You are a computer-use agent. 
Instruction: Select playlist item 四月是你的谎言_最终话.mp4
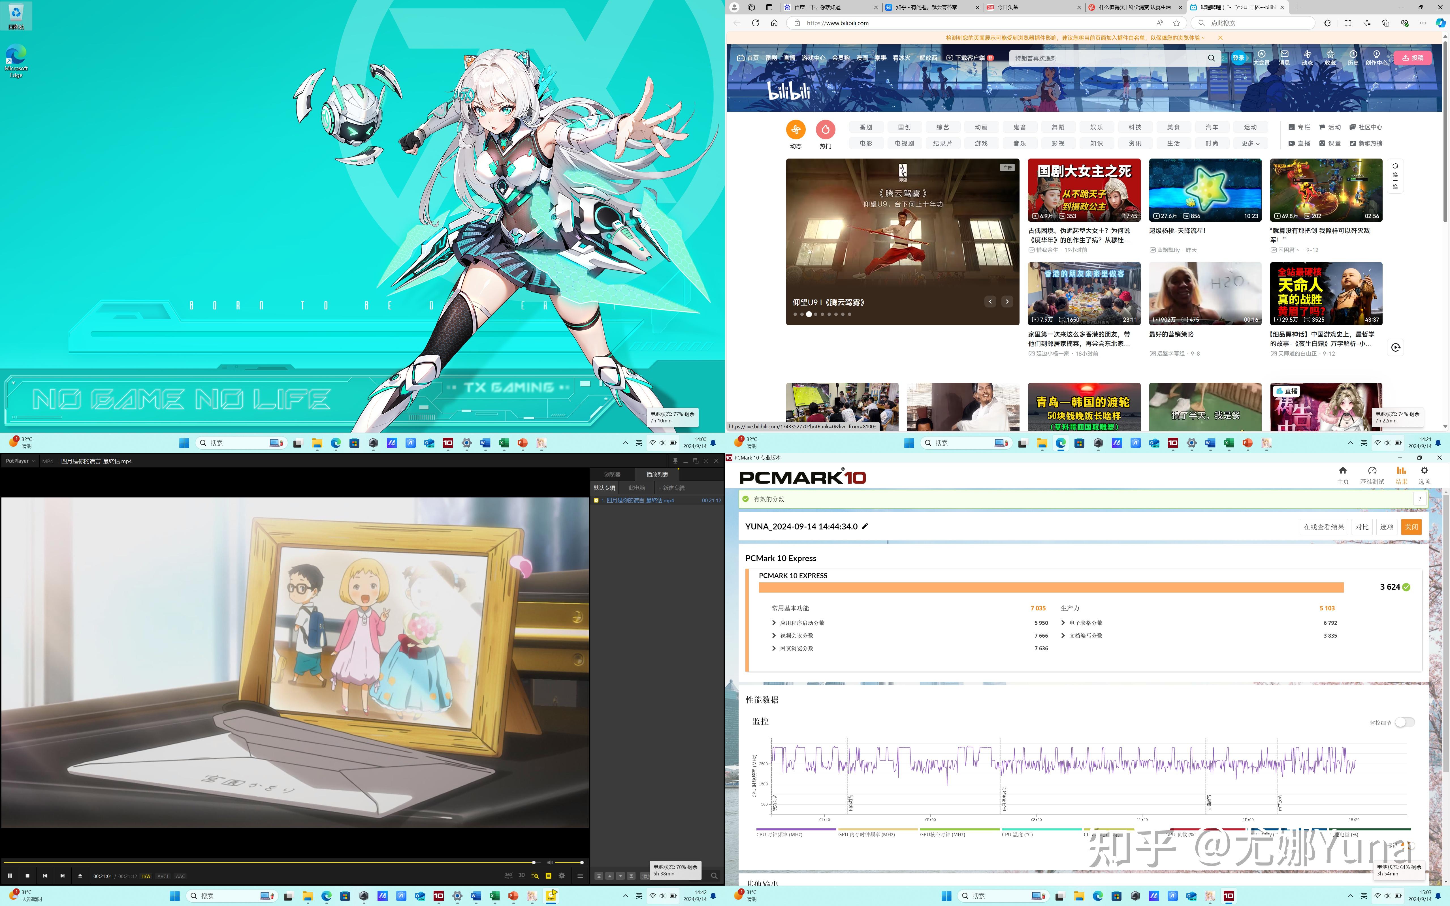(x=657, y=500)
